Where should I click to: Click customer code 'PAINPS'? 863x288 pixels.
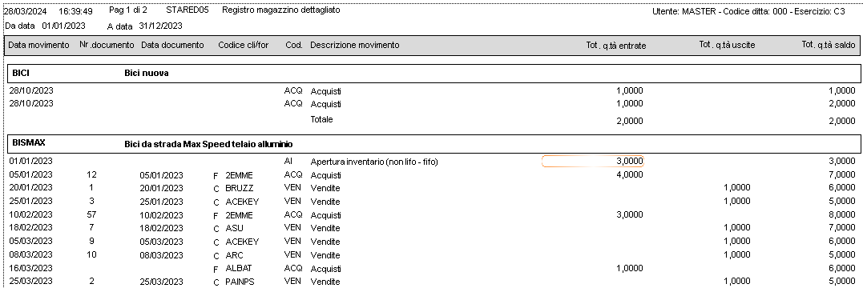click(x=240, y=282)
